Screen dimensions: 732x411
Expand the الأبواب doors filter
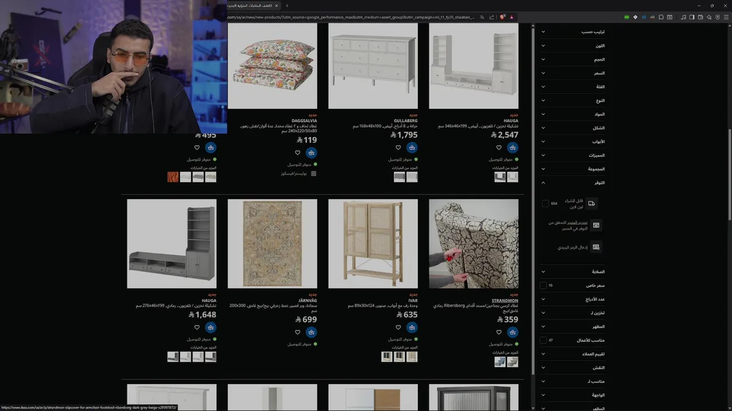(572, 142)
